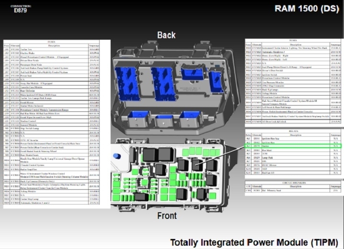The image size is (344, 249).
Task: Select the Bat - Memory Seat circuit breaker row
Action: [x=293, y=190]
